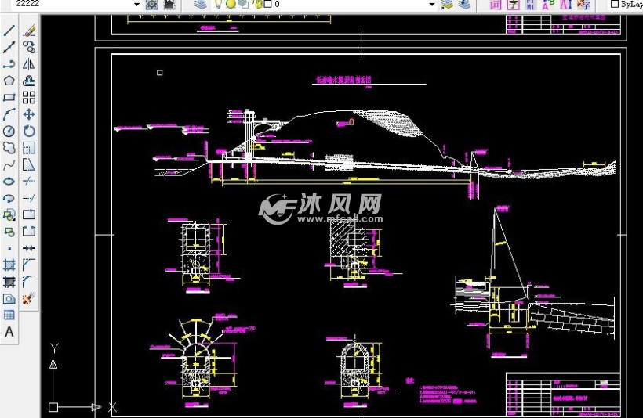Open Layer Properties Manager
The image size is (643, 418).
coord(200,4)
